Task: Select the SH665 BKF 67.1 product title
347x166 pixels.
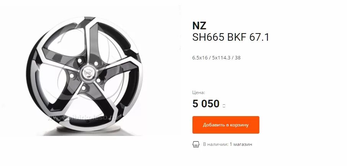Action: pyautogui.click(x=231, y=37)
